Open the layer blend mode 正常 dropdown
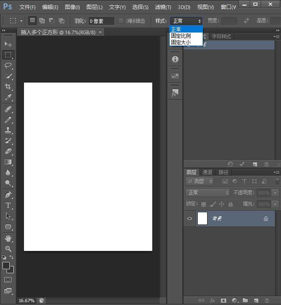 (208, 193)
